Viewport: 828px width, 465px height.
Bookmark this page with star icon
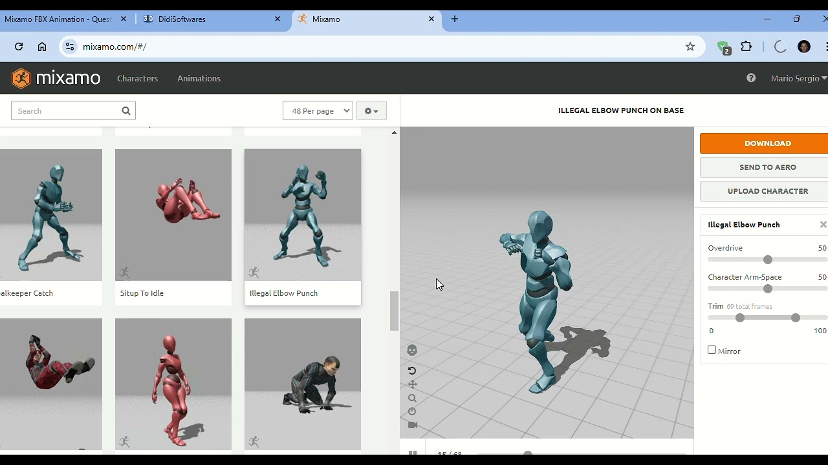tap(690, 46)
